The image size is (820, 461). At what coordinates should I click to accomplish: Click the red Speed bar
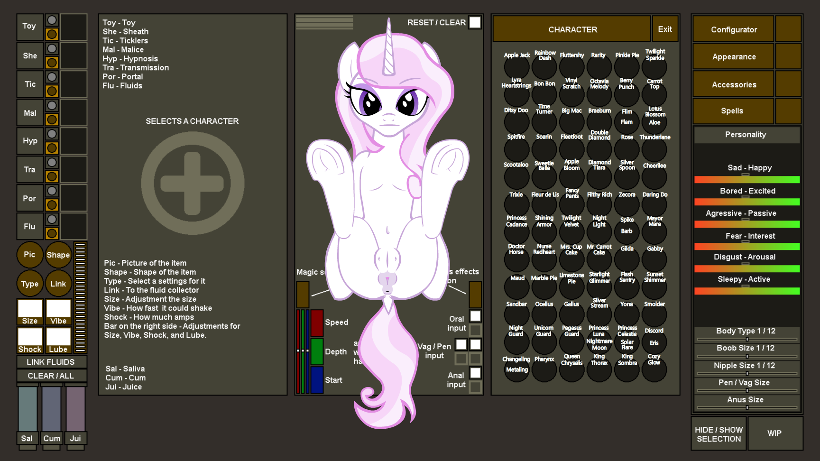[x=317, y=323]
